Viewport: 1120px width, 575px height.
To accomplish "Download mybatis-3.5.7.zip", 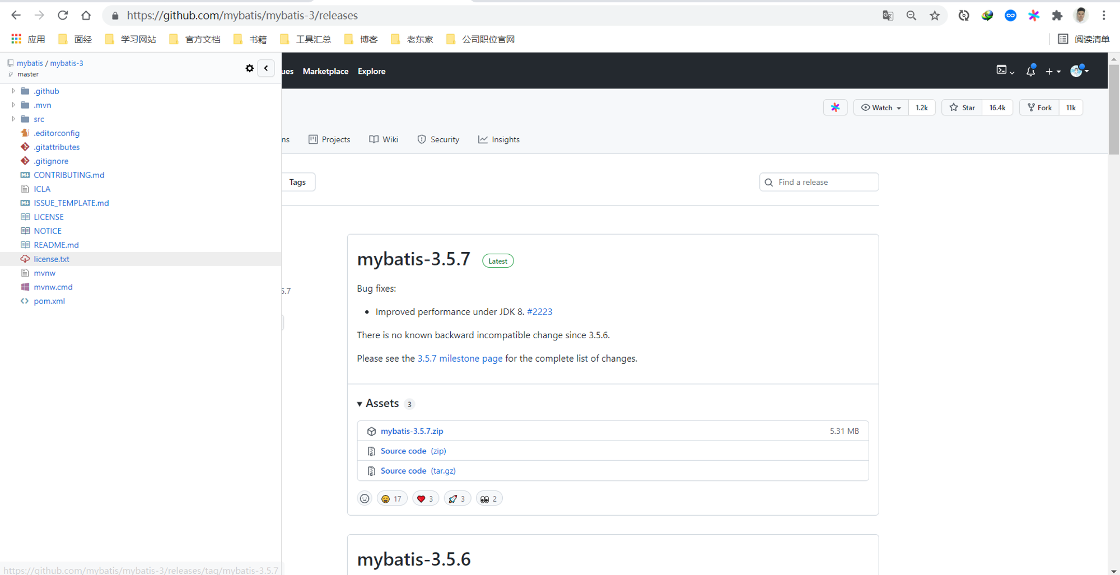I will tap(412, 431).
